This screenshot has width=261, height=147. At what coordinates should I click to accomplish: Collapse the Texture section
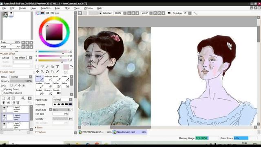point(40,132)
